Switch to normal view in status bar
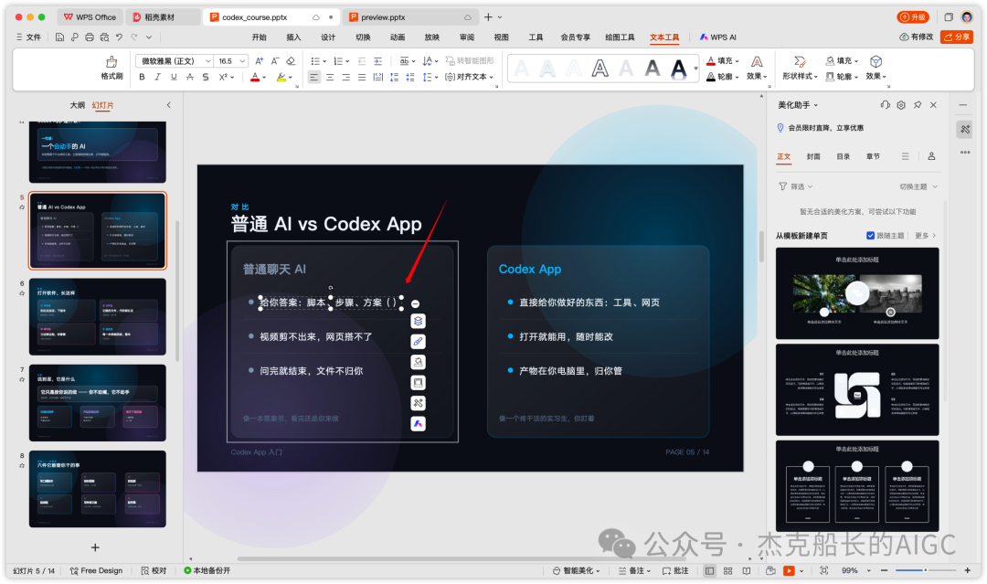This screenshot has width=987, height=584. (x=709, y=571)
